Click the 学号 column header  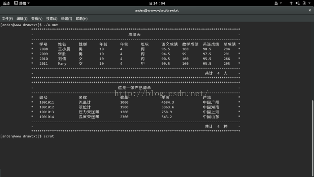tap(43, 44)
